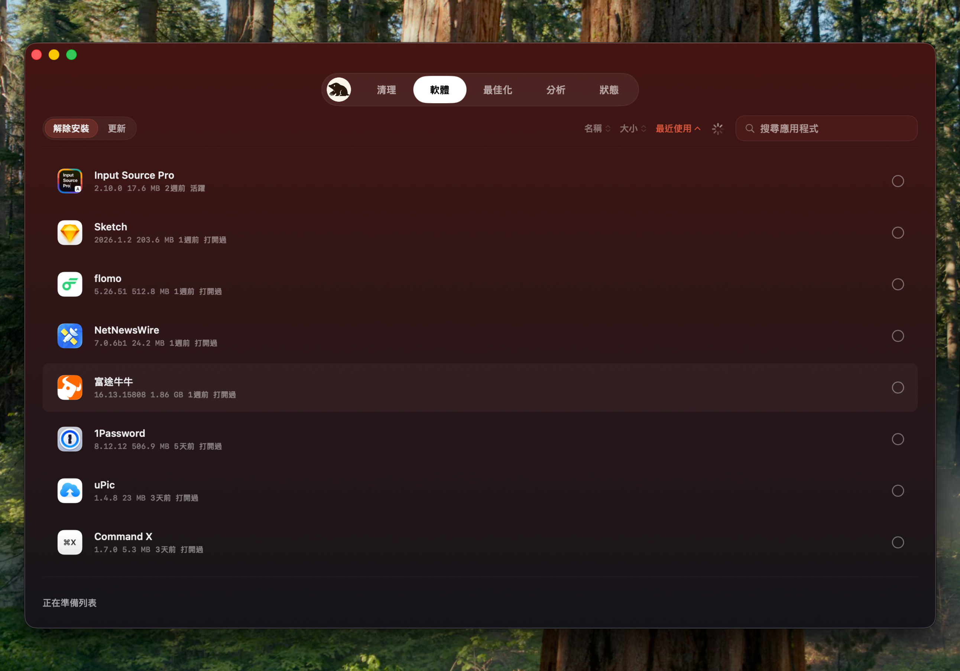
Task: Open the 狀態 tab
Action: point(609,90)
